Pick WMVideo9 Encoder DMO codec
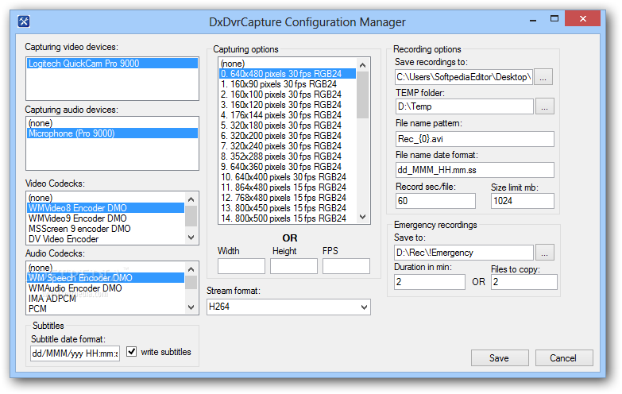Screen dimensions: 622x394 tap(106, 218)
